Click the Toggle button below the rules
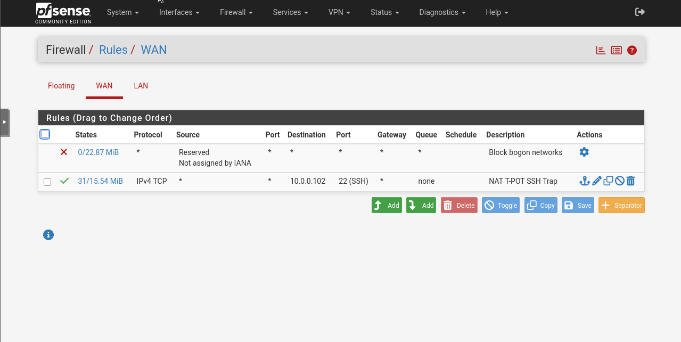The height and width of the screenshot is (342, 681). (501, 205)
